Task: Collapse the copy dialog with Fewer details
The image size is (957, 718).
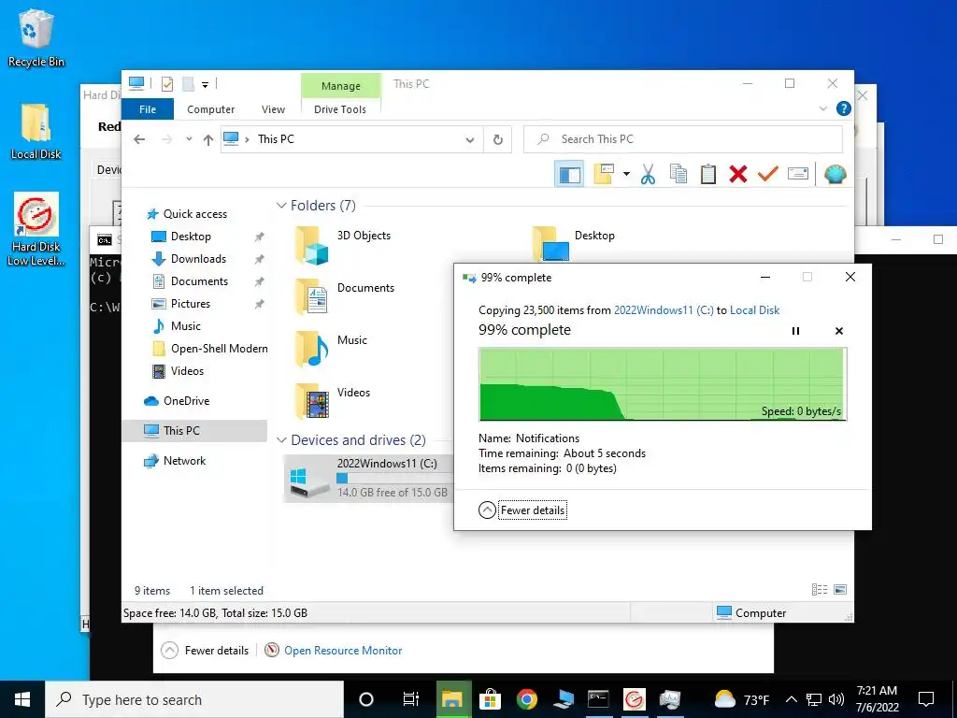Action: 532,510
